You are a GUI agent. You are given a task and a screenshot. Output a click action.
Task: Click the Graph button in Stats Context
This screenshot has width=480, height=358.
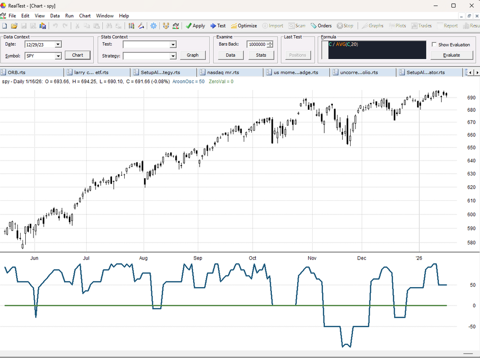coord(193,55)
